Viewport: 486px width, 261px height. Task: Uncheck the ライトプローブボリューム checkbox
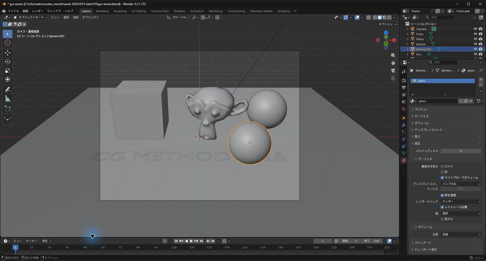(442, 178)
